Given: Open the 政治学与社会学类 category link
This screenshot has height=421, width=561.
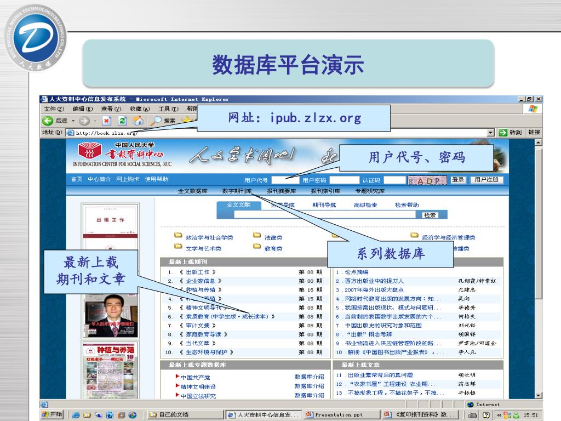Looking at the screenshot, I should [209, 238].
